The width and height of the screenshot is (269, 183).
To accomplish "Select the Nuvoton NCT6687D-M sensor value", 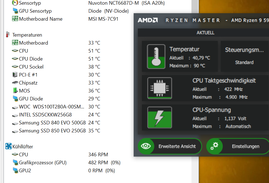I will click(x=127, y=3).
